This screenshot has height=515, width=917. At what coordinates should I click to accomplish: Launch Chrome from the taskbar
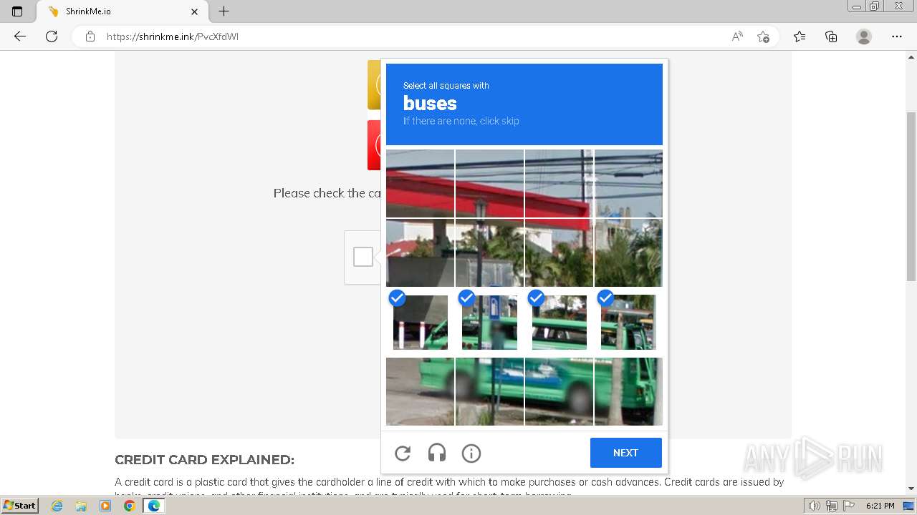pos(129,506)
